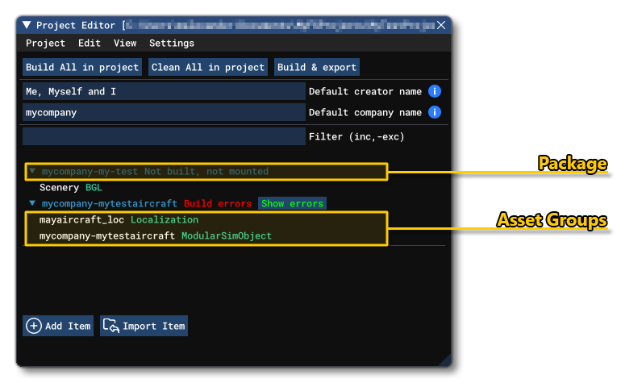This screenshot has width=621, height=383.
Task: Expand the mycompany-my-test package arrow
Action: click(32, 172)
